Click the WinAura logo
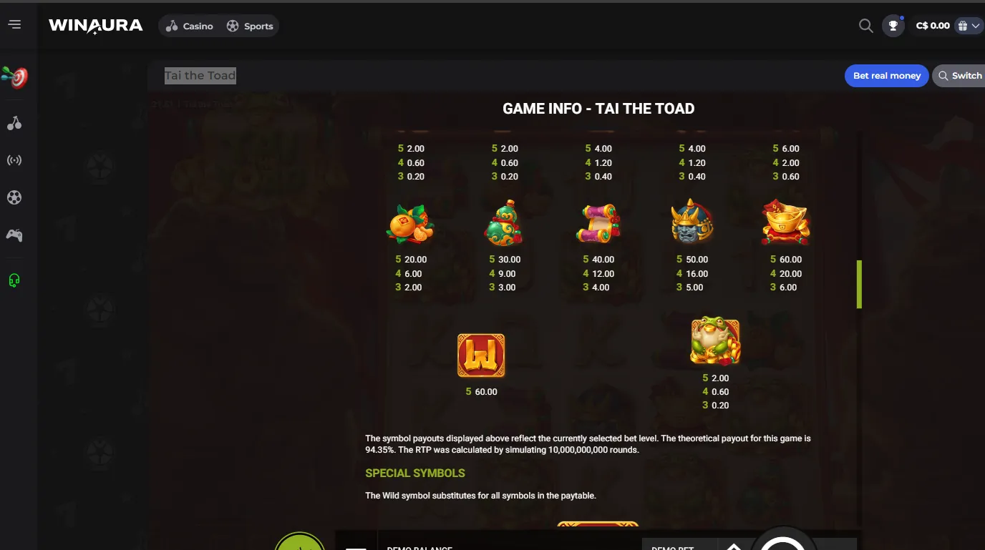Viewport: 985px width, 550px height. [96, 26]
